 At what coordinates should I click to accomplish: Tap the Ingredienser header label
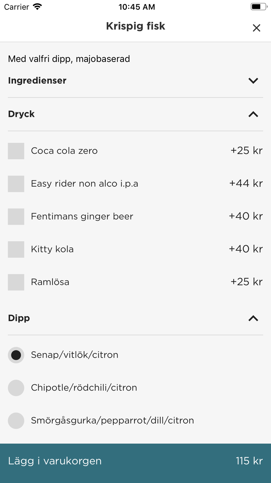point(37,81)
